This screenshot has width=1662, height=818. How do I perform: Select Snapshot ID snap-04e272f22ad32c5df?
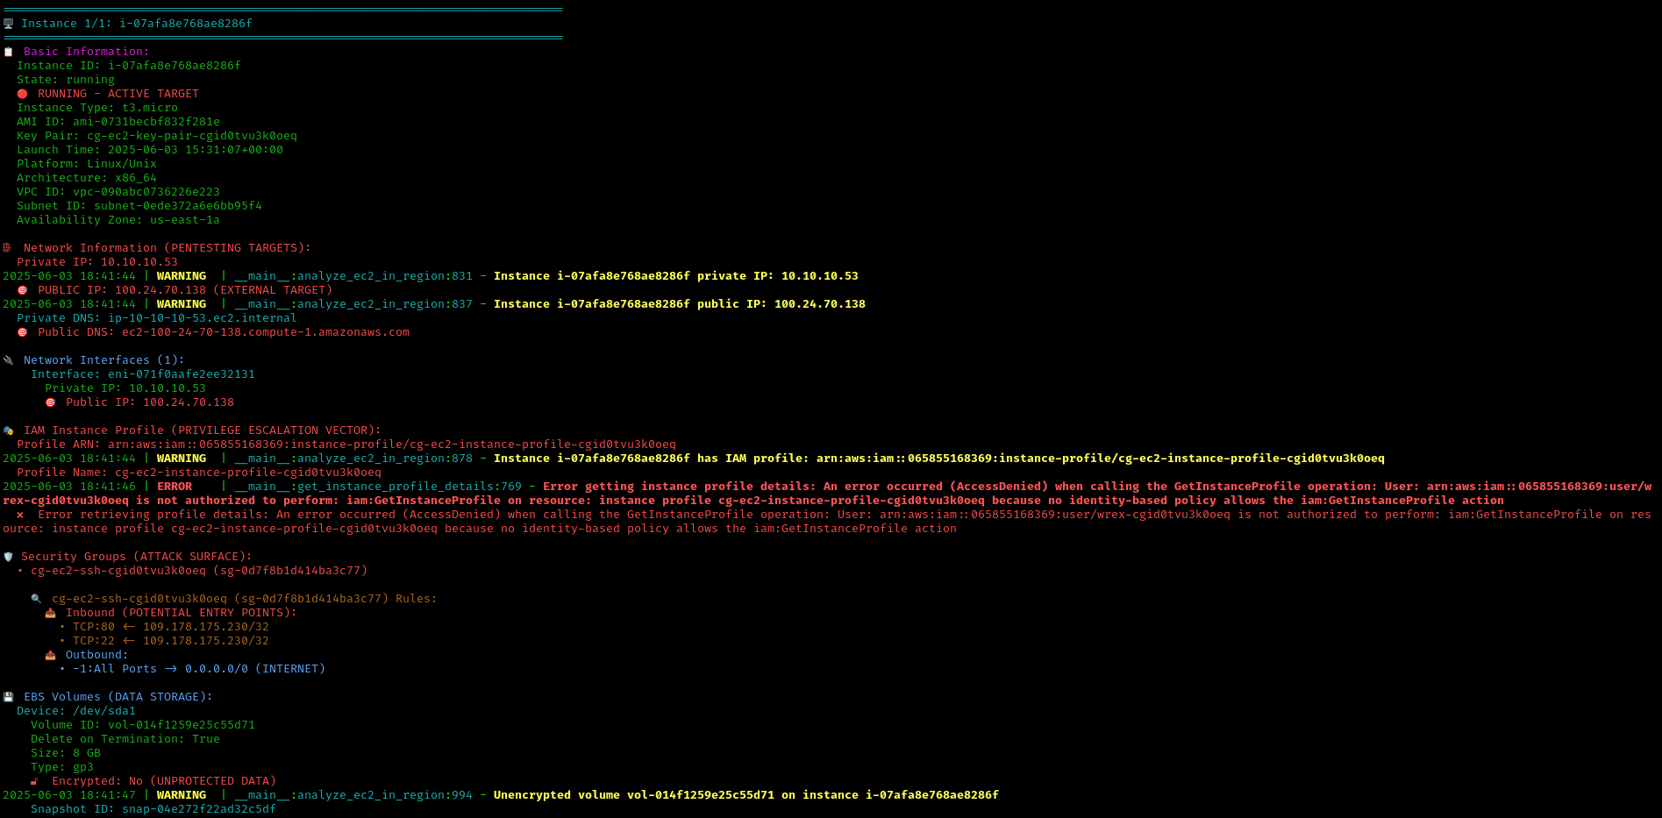click(153, 809)
